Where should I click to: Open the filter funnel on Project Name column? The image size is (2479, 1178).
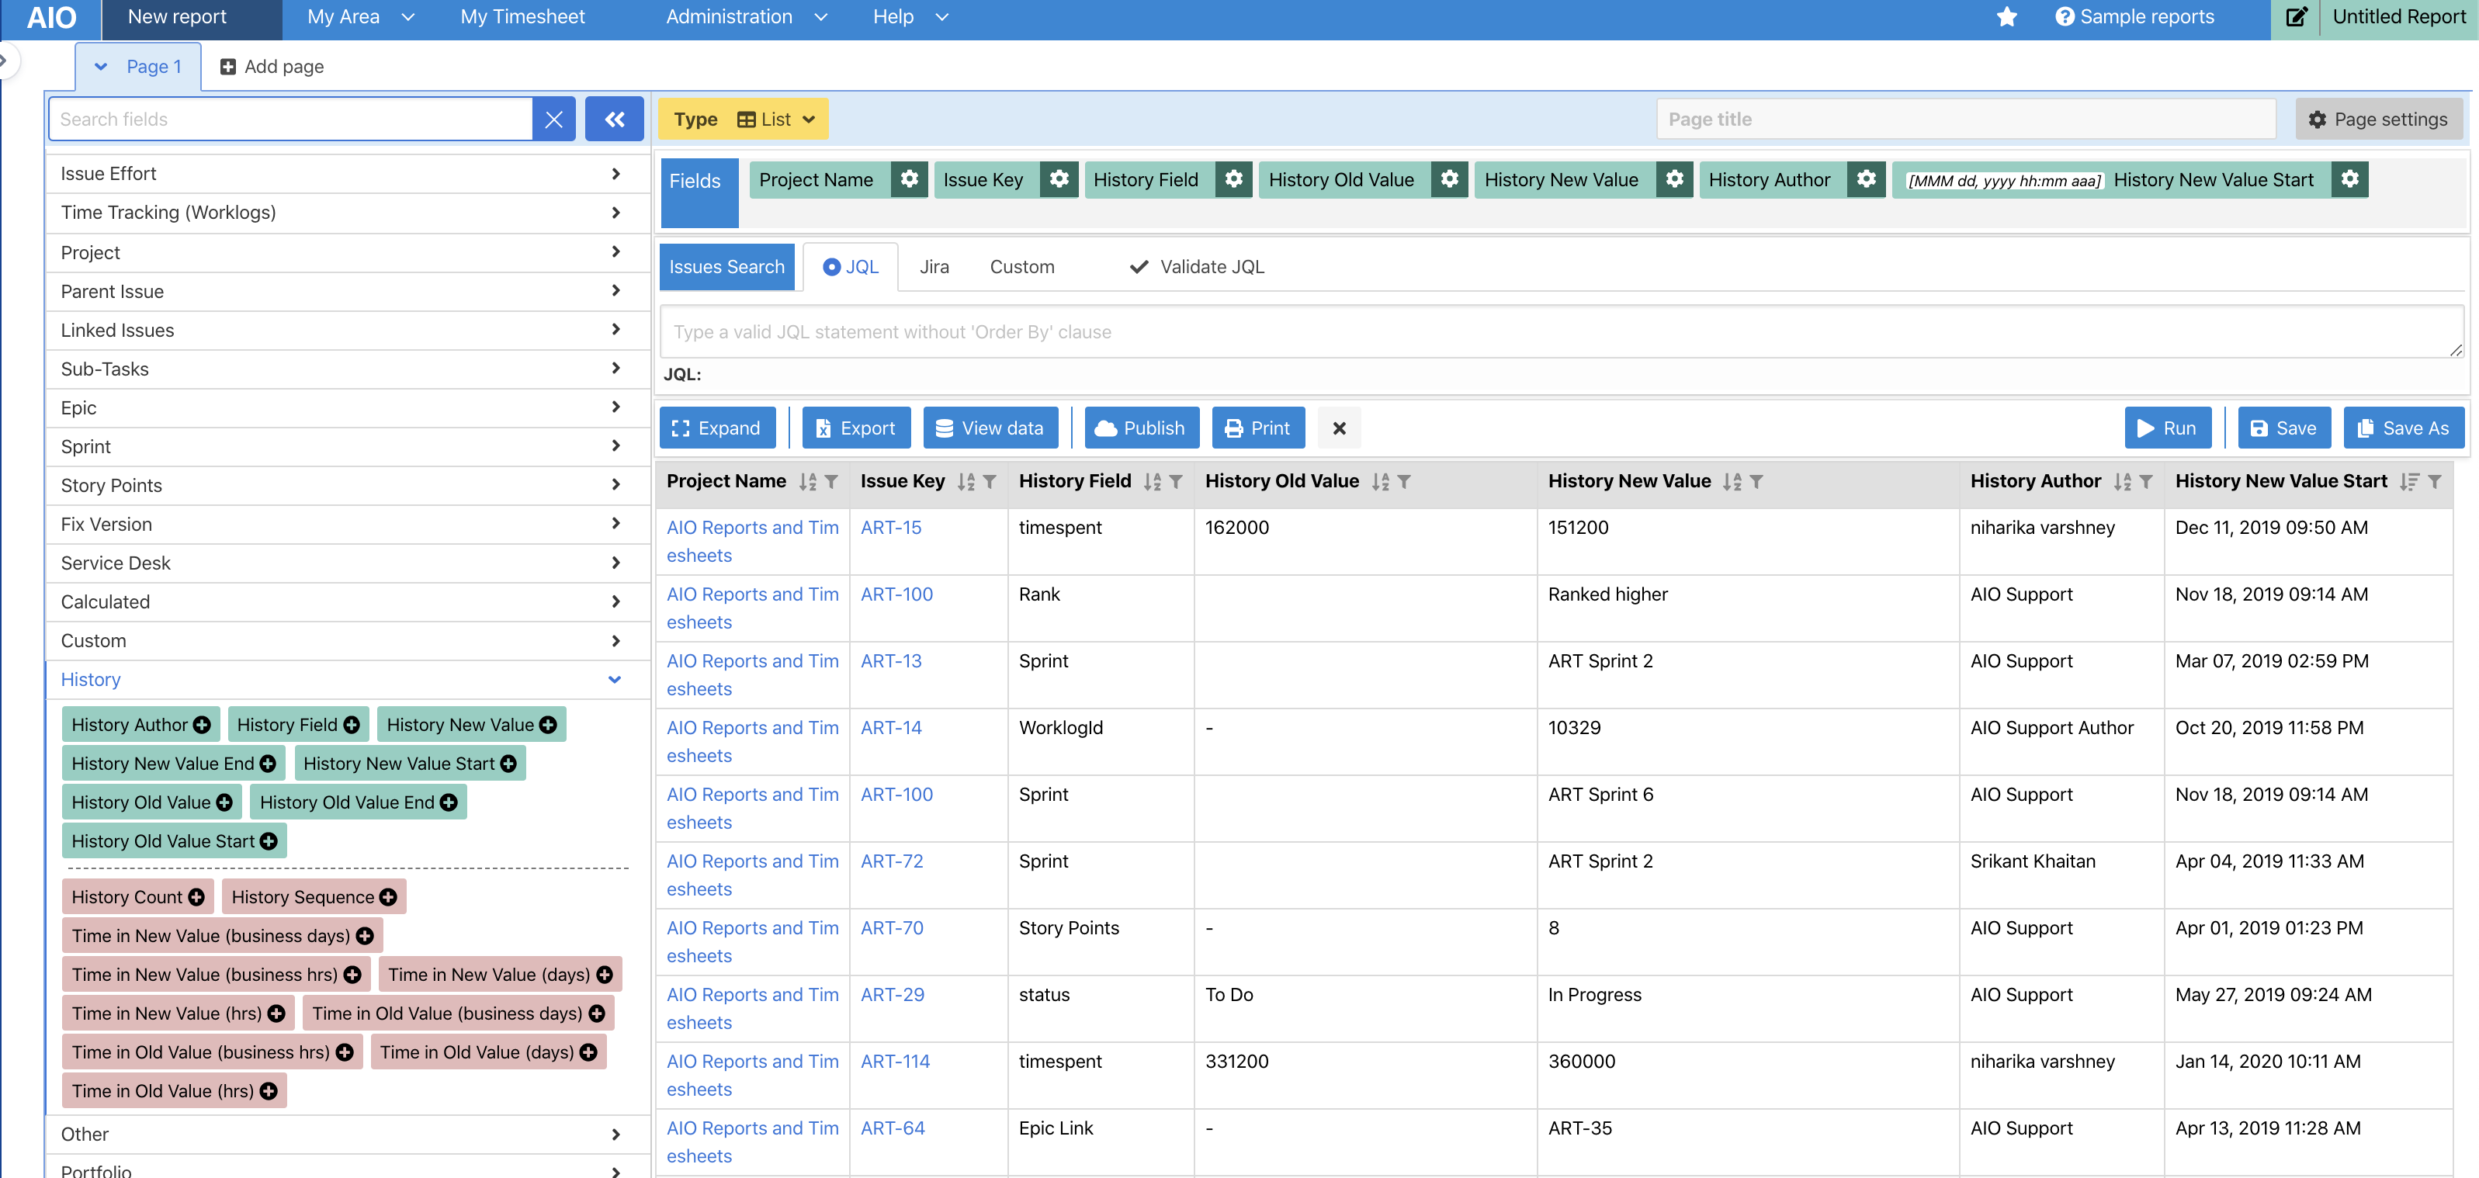click(834, 481)
